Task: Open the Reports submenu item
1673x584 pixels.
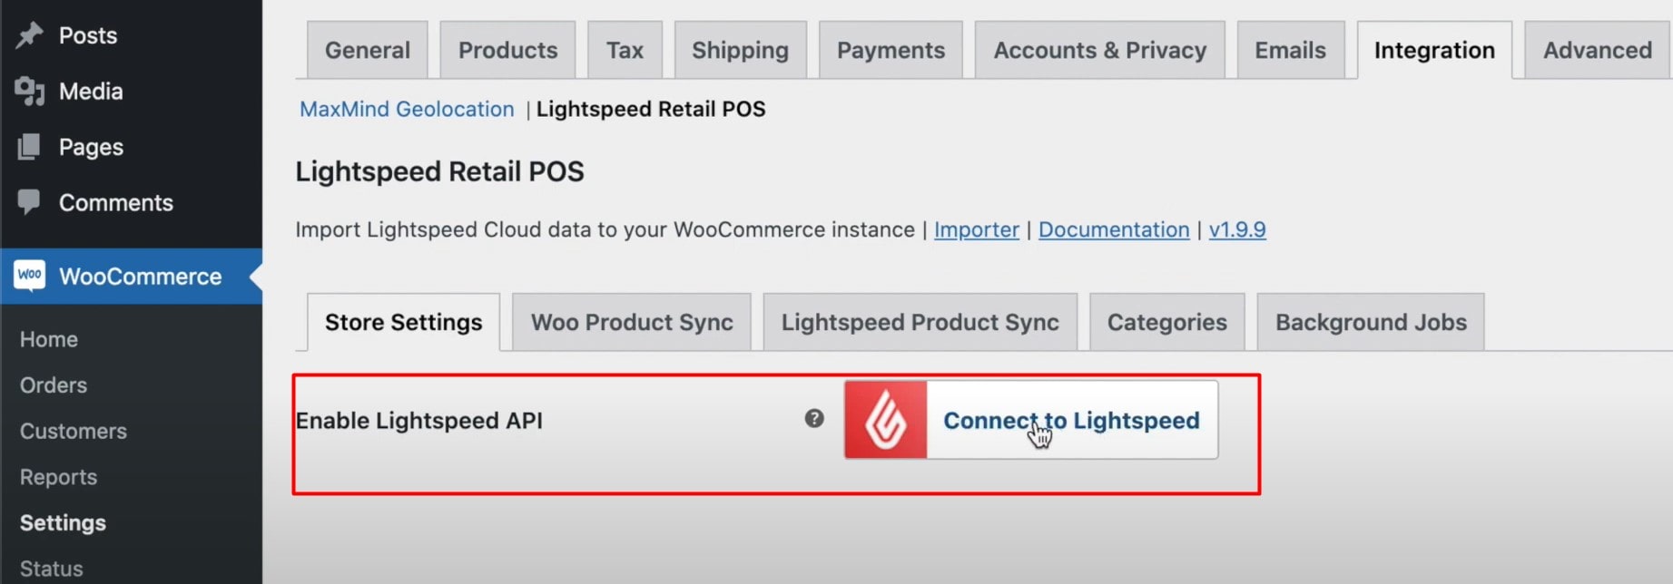Action: 58,477
